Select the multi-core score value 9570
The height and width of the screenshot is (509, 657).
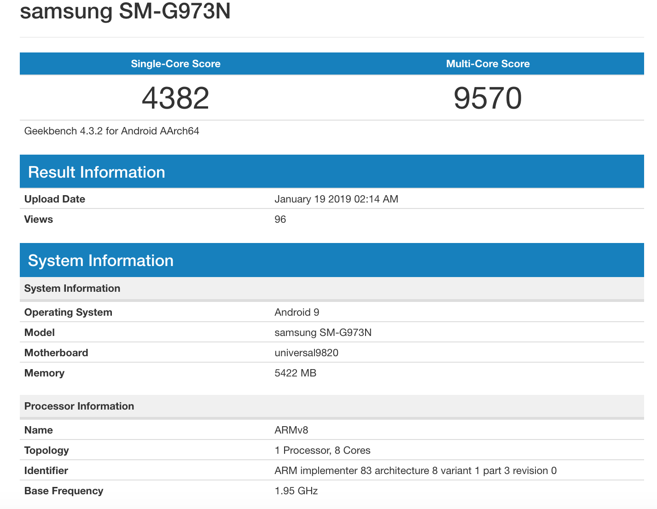488,98
